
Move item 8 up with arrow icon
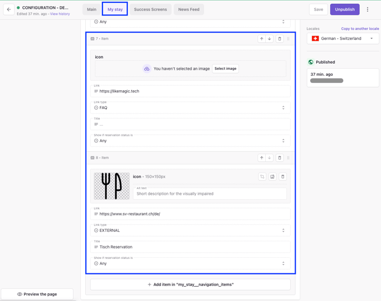click(x=261, y=158)
